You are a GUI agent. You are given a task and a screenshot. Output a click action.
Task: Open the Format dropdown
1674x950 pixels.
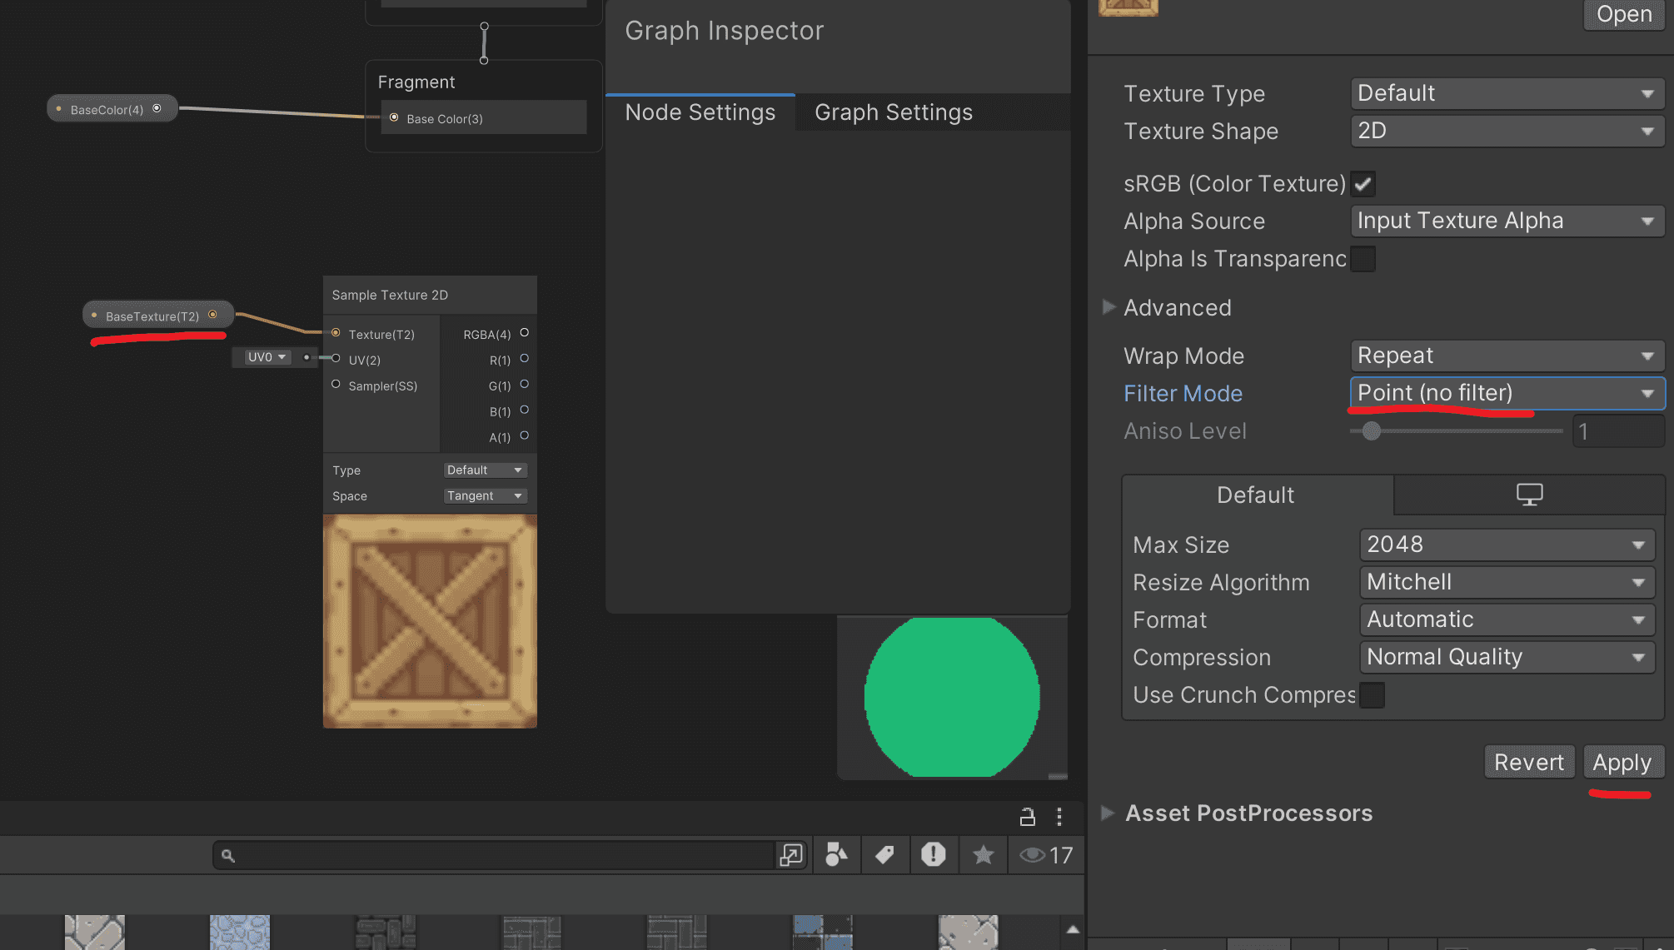1507,619
